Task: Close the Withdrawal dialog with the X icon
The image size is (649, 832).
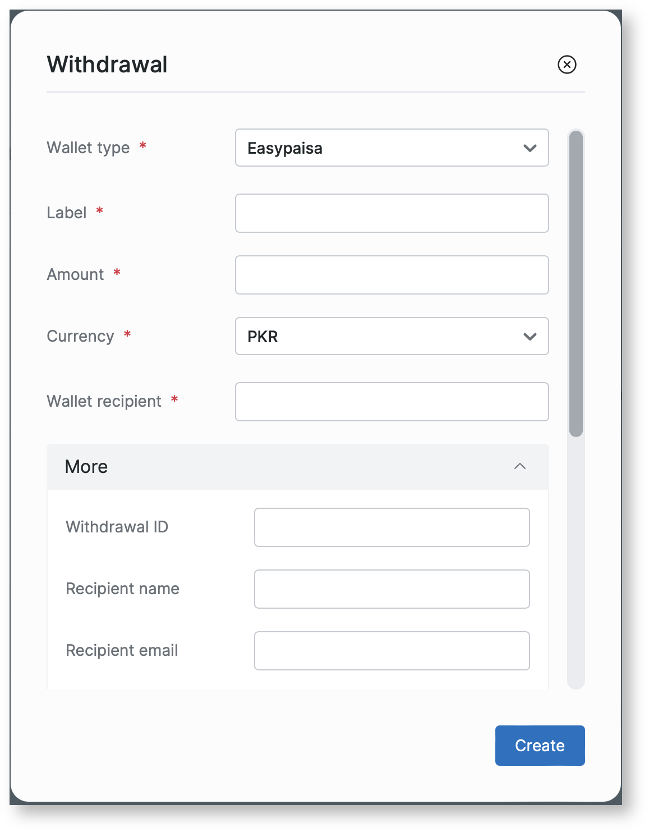Action: pos(567,65)
